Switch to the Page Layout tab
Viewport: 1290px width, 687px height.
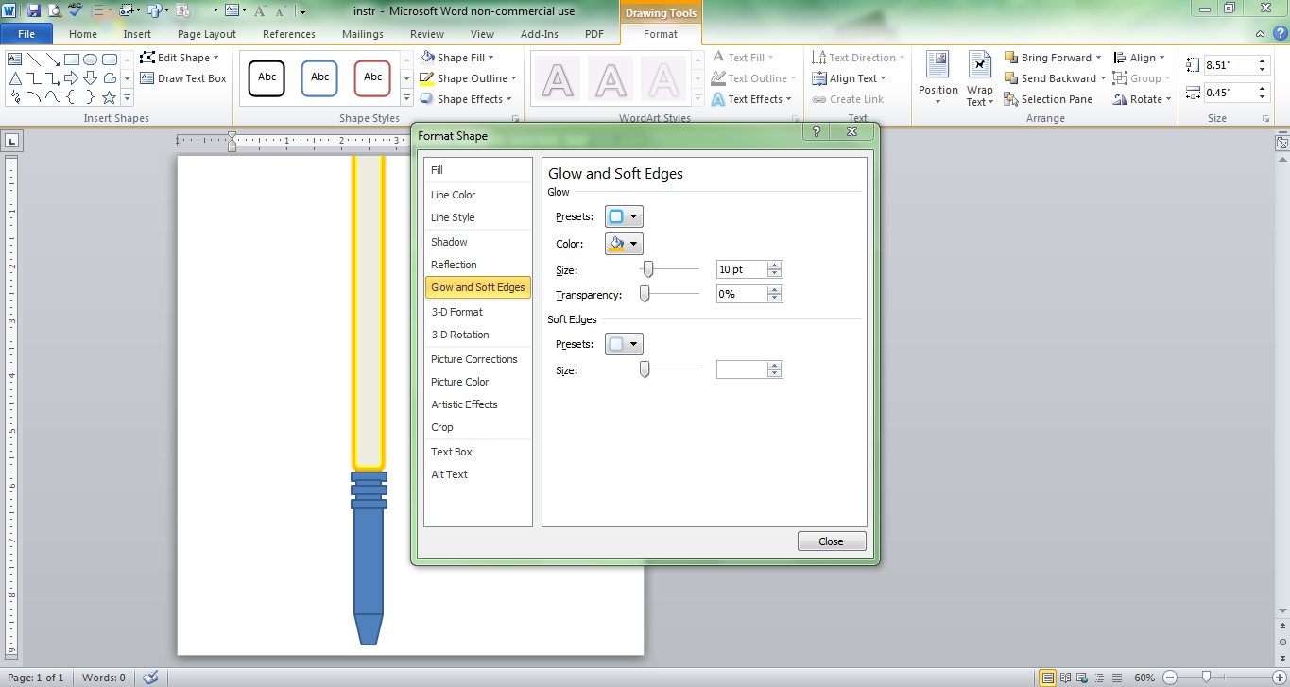[x=207, y=34]
